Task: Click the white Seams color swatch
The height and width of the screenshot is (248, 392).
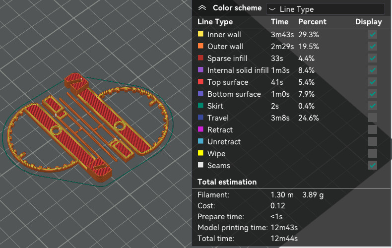Action: 200,166
